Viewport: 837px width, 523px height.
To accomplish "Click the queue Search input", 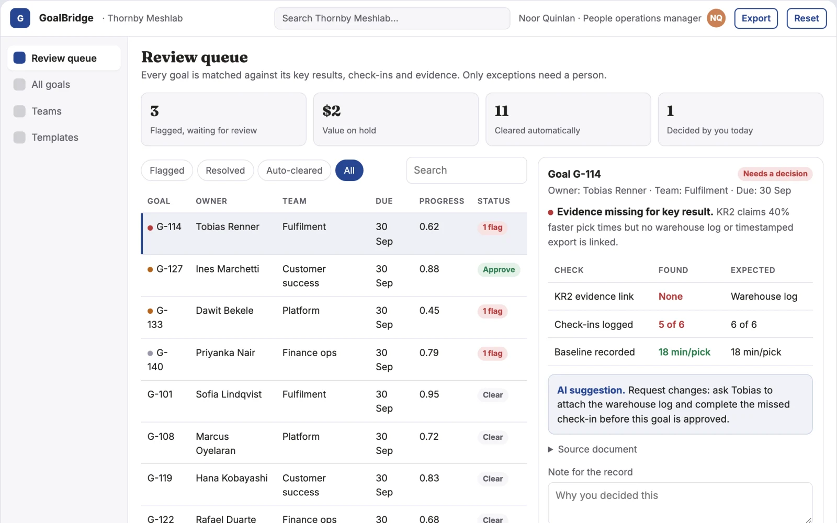I will [467, 170].
